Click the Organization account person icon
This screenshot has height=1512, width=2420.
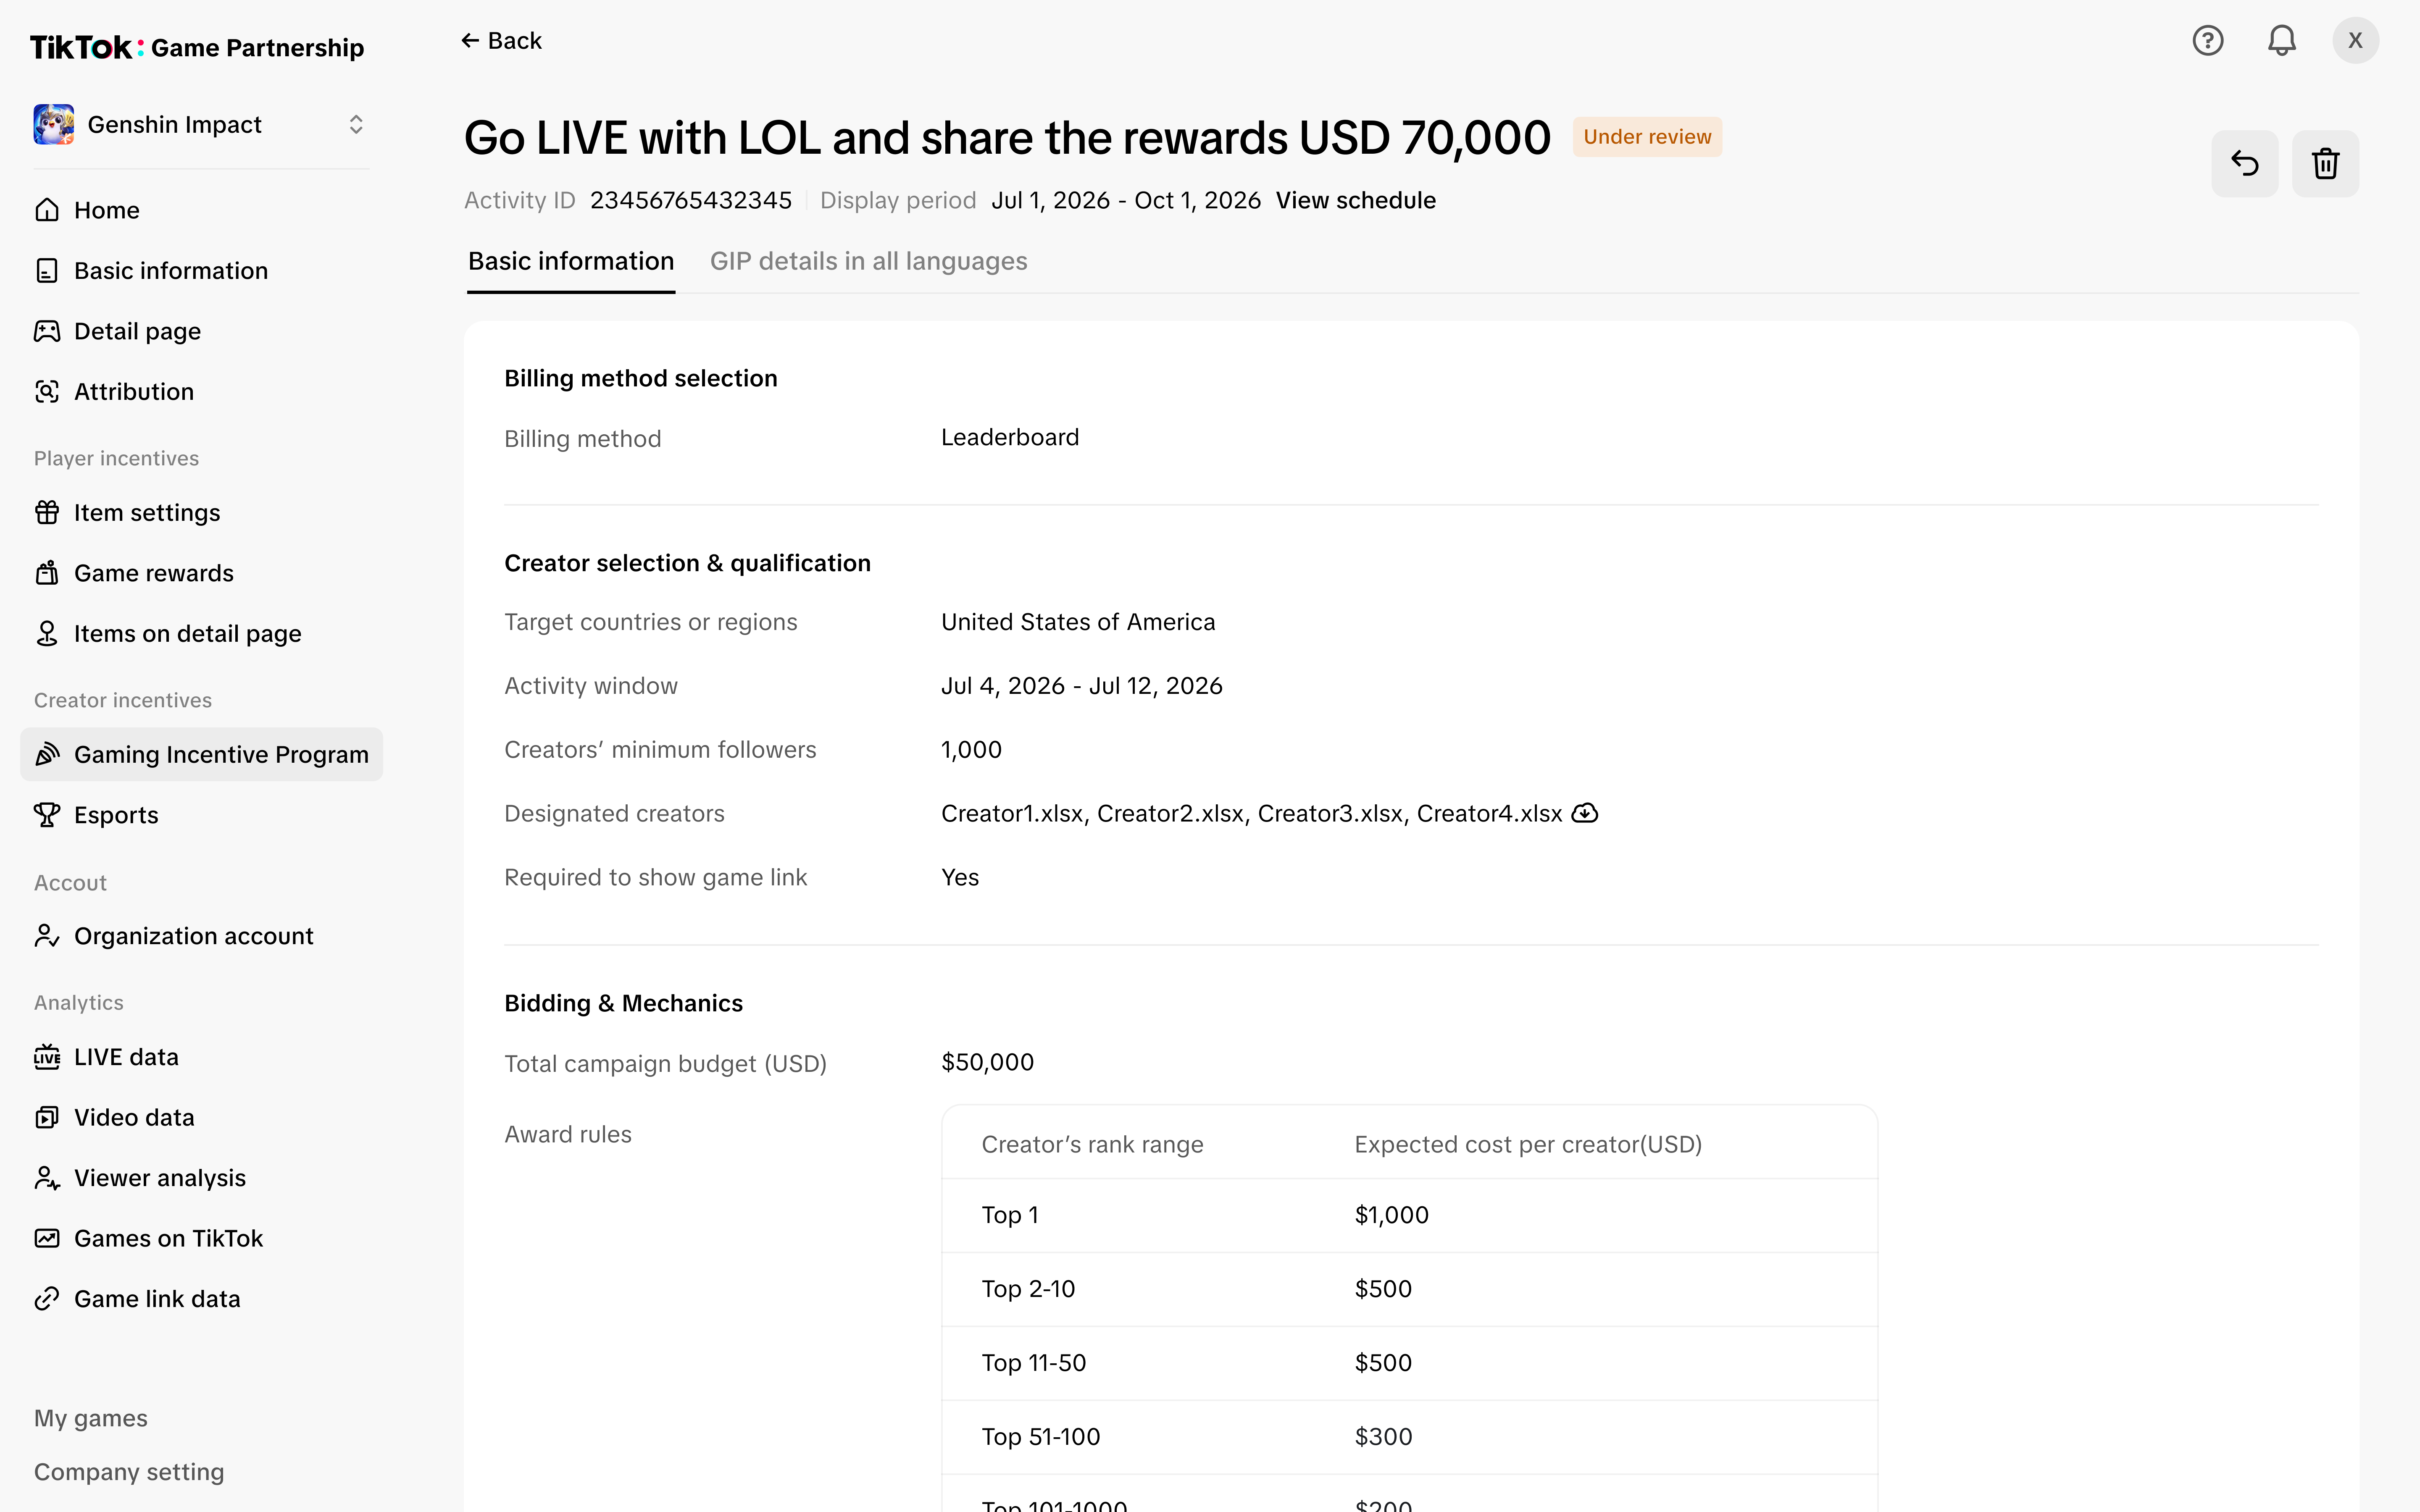coord(47,936)
